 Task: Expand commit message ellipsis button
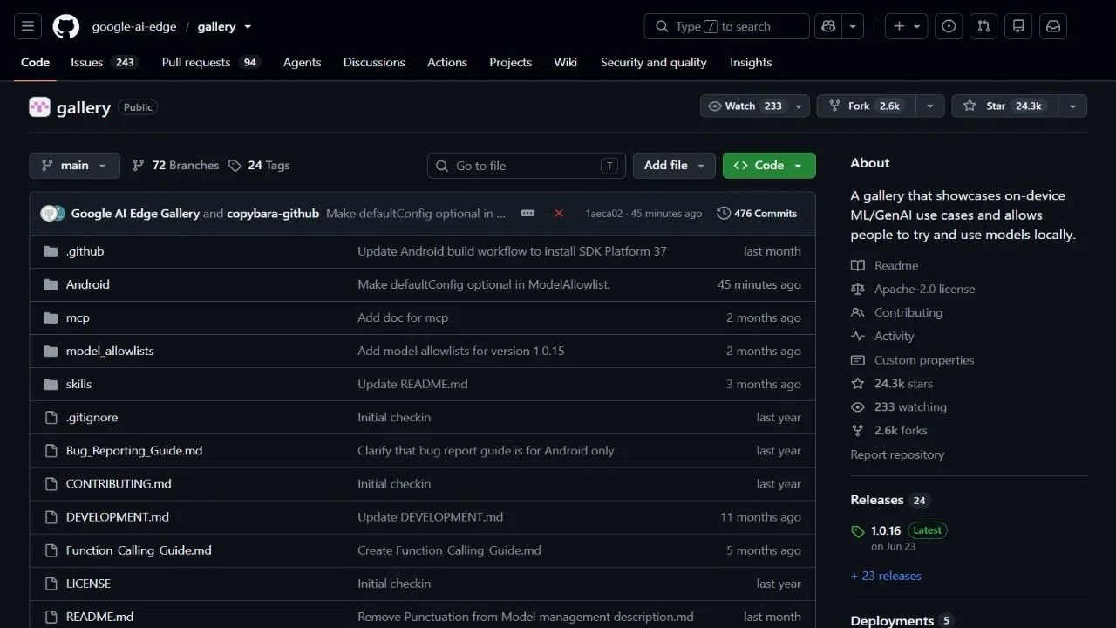527,214
